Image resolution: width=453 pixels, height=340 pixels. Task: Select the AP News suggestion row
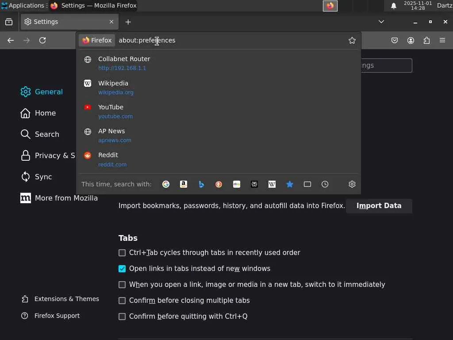219,135
